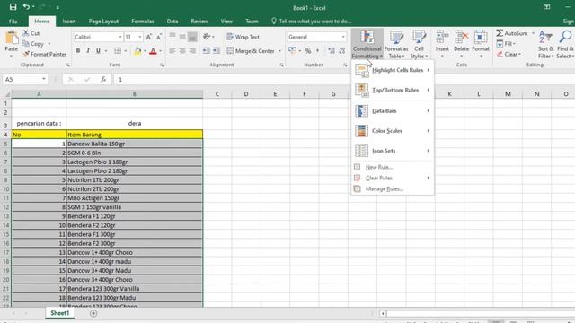Screen dimensions: 575x323
Task: Open the Color Scales submenu
Action: coord(393,131)
